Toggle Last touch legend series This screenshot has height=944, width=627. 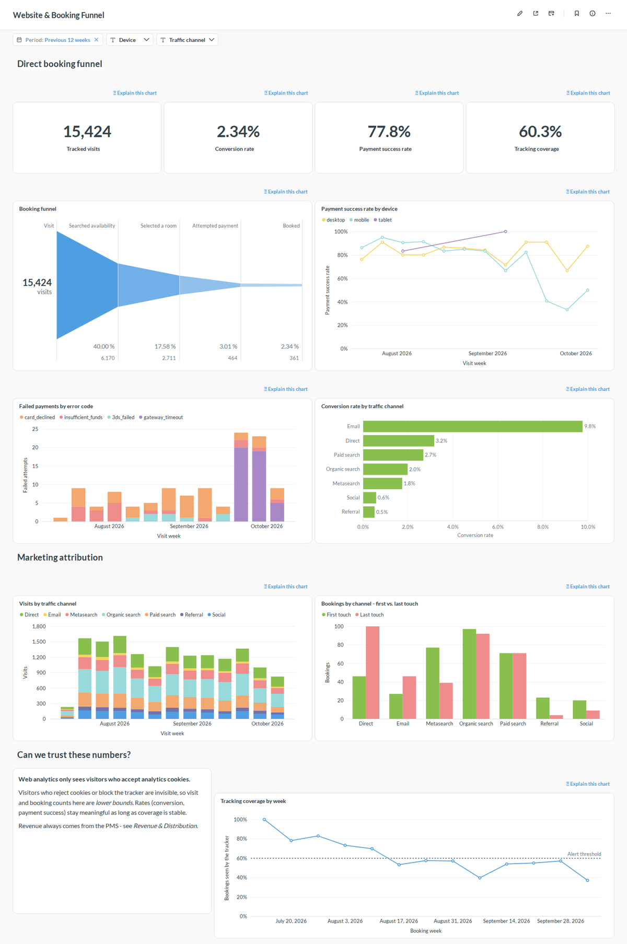click(369, 615)
